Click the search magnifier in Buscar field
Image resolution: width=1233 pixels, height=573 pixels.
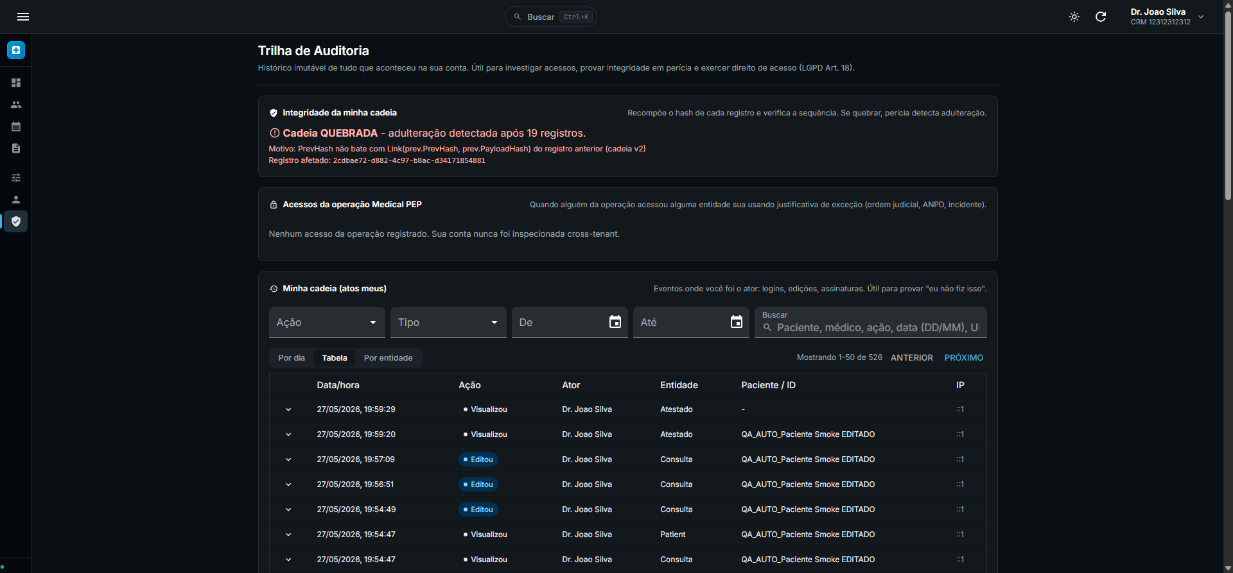(x=767, y=327)
